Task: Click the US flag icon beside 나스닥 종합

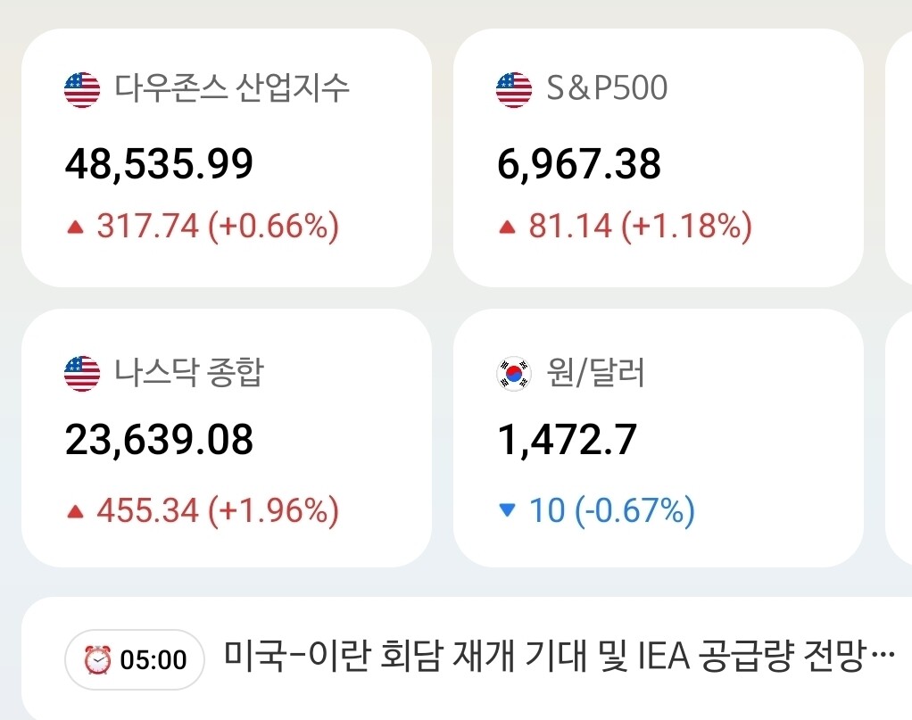Action: point(82,373)
